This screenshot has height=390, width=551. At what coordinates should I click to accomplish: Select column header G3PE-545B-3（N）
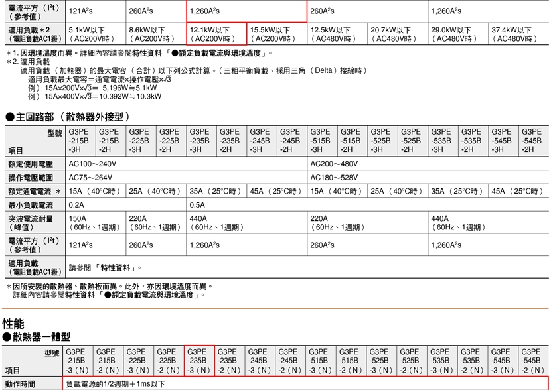pos(503,361)
